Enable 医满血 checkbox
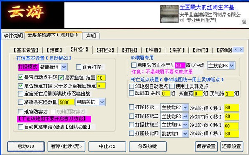This screenshot has height=155, width=249. 131,93
